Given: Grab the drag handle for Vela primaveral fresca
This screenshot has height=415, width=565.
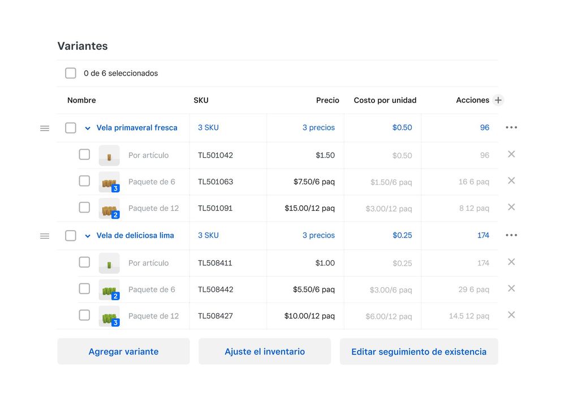Looking at the screenshot, I should point(45,128).
